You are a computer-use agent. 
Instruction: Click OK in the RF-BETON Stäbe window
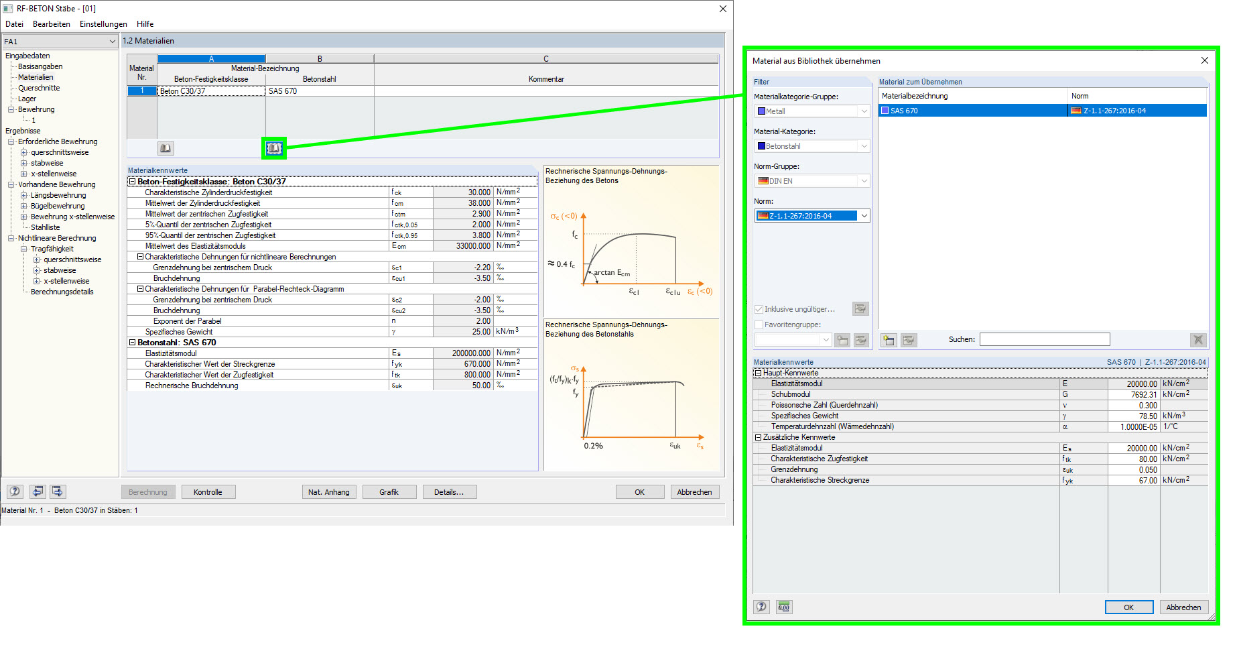640,492
